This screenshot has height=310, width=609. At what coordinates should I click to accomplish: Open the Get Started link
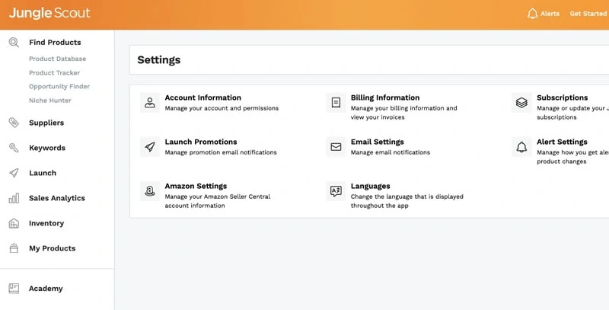point(588,14)
